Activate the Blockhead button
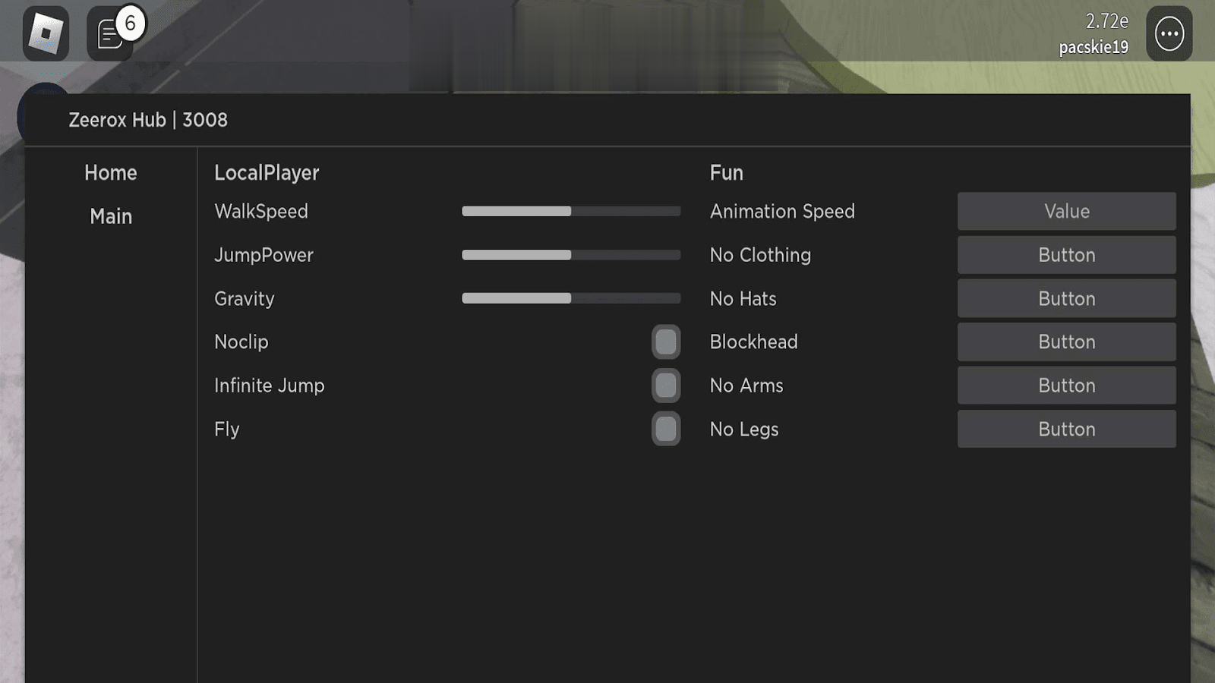Screen dimensions: 1215x683 coord(1066,342)
